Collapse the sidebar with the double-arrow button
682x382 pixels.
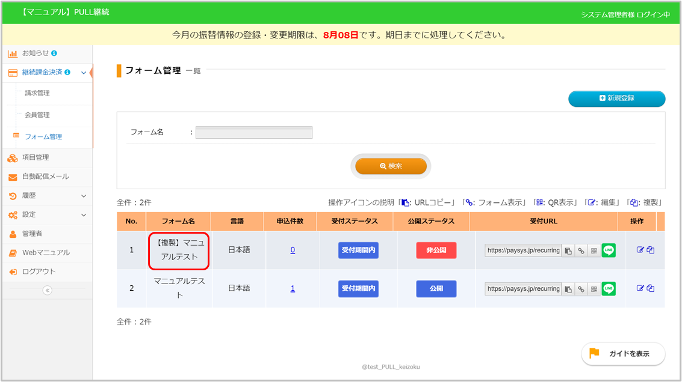[x=47, y=290]
